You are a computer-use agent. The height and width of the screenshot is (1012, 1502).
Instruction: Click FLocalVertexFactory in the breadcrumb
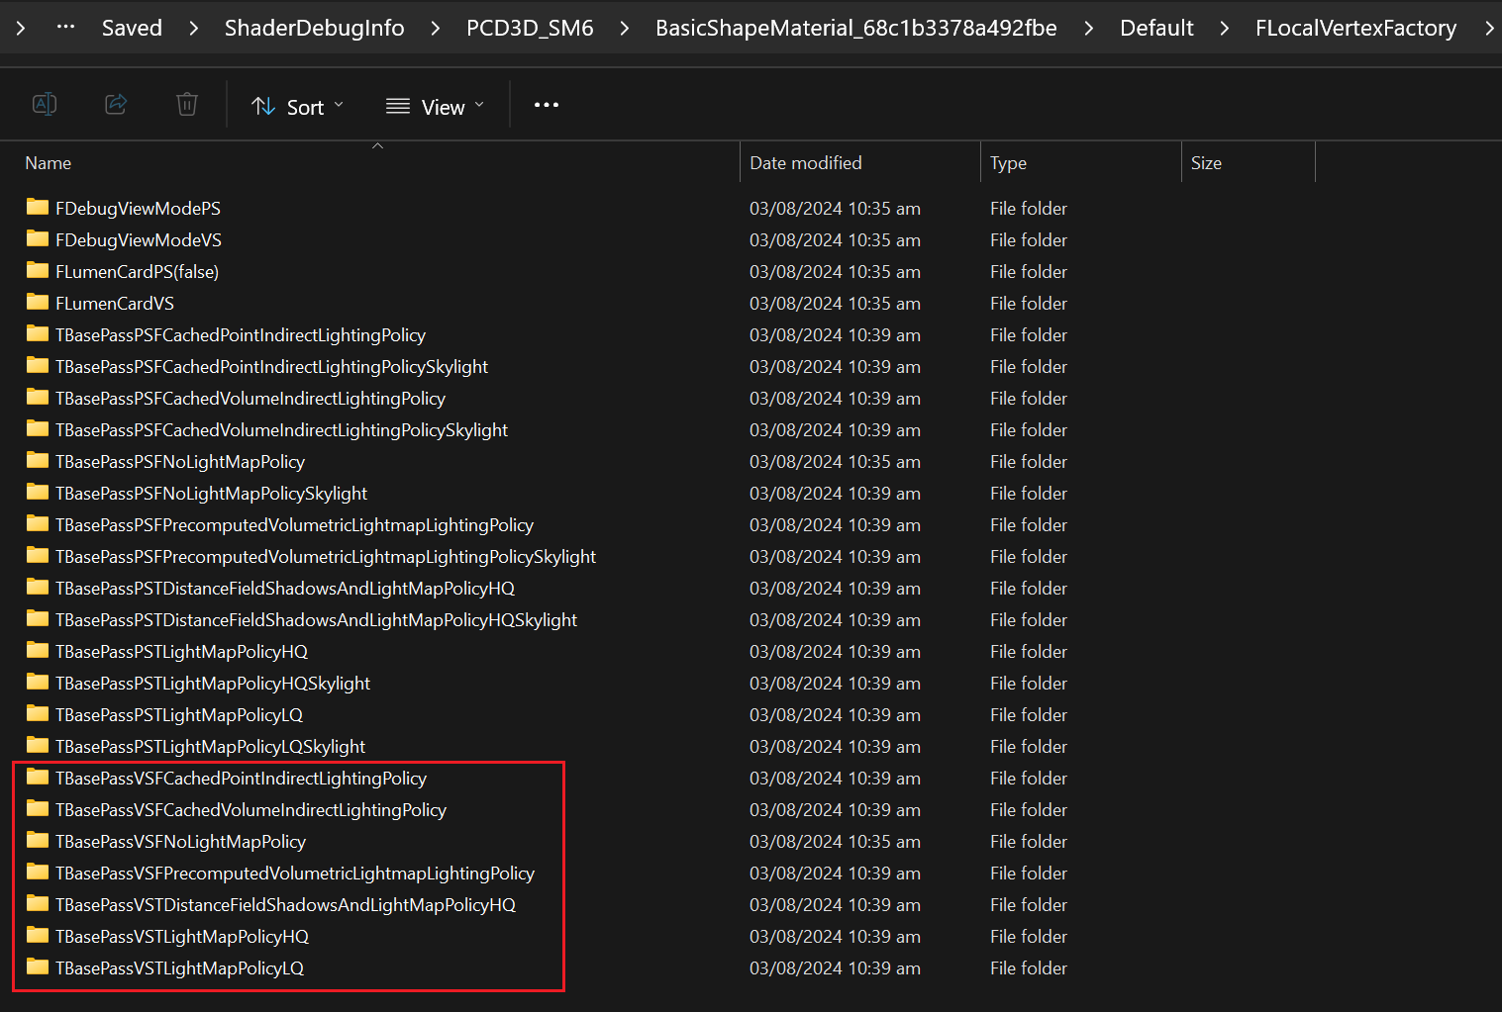[x=1355, y=27]
